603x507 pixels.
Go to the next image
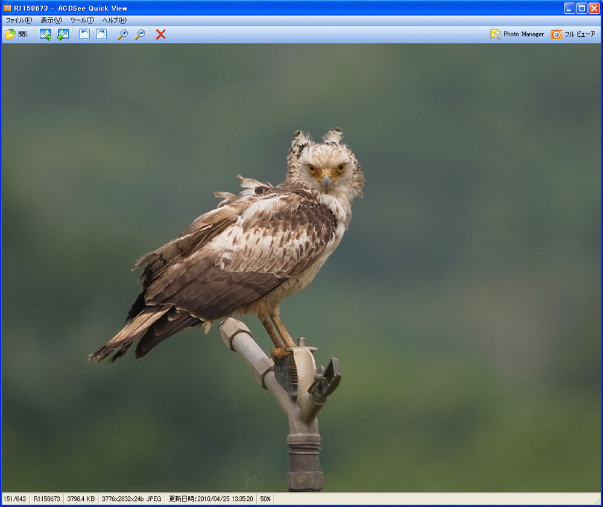(x=63, y=34)
